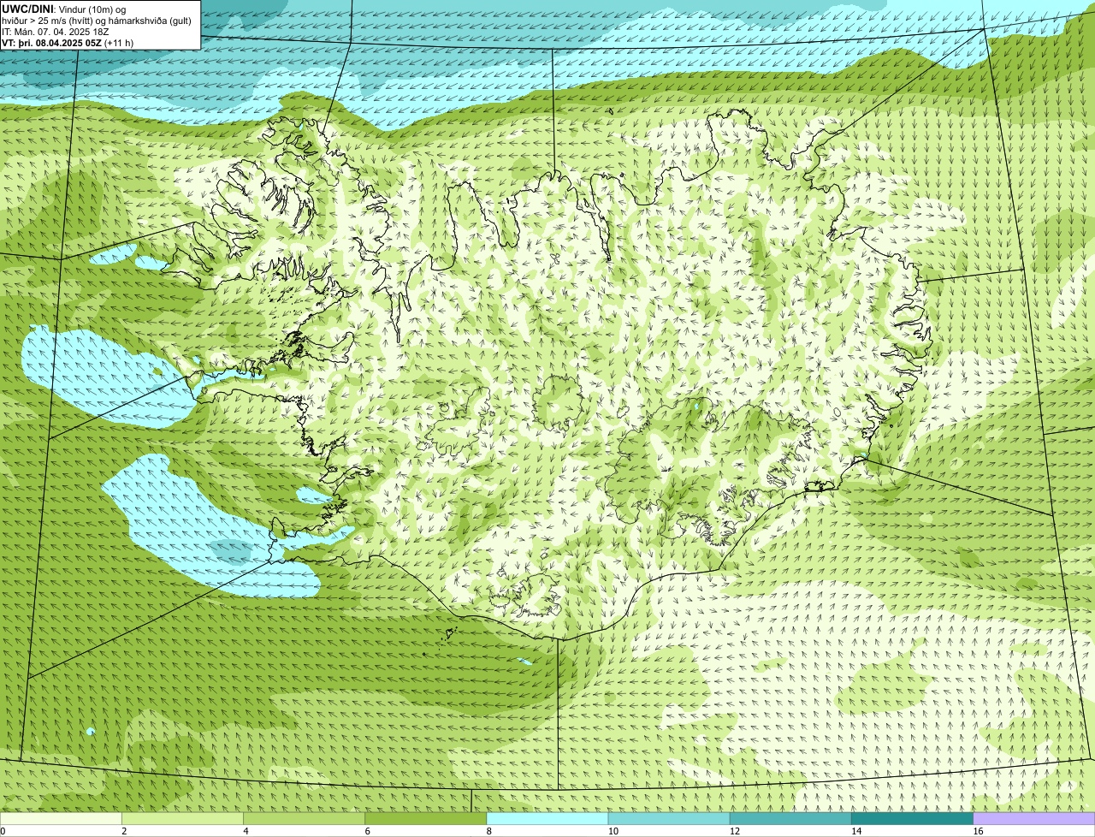Click the legend tick label "4"
This screenshot has width=1095, height=837.
click(246, 831)
